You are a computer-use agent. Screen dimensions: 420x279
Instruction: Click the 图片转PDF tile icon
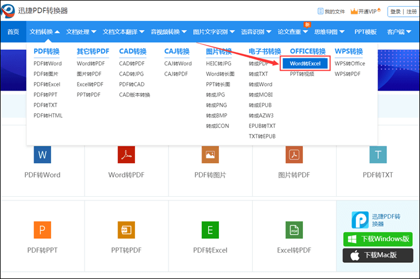point(294,155)
